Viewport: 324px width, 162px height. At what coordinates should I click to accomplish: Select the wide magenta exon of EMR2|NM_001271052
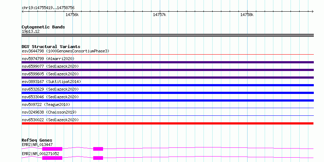[x=52, y=158]
